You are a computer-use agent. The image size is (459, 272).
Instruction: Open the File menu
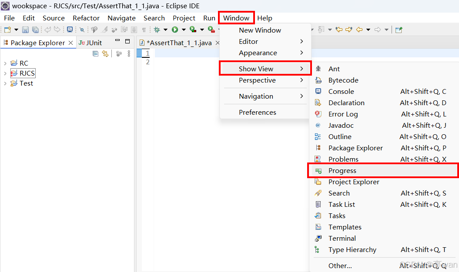tap(10, 18)
